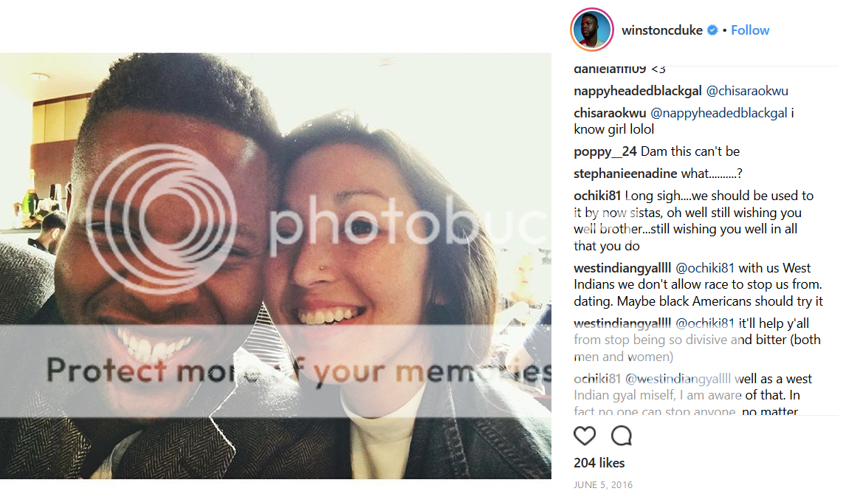The height and width of the screenshot is (494, 846).
Task: Open the June 5, 2016 post date
Action: [602, 485]
